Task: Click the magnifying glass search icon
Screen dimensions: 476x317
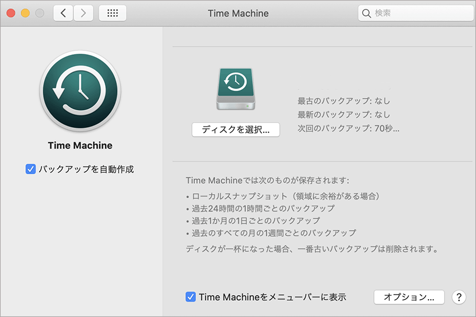Action: (x=367, y=13)
